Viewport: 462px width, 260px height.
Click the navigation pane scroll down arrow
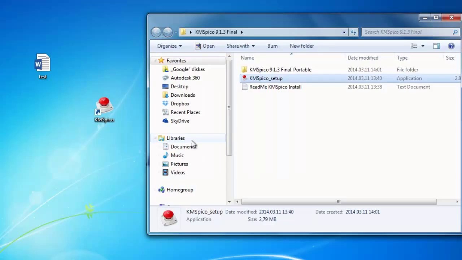click(x=229, y=202)
